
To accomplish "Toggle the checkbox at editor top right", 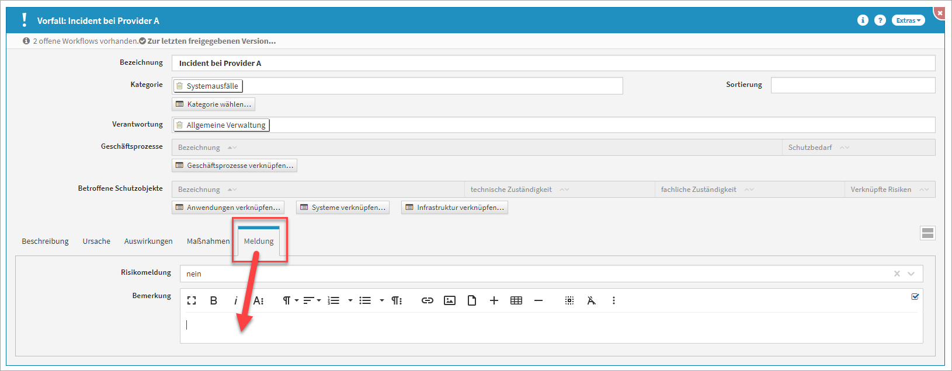I will pyautogui.click(x=915, y=296).
